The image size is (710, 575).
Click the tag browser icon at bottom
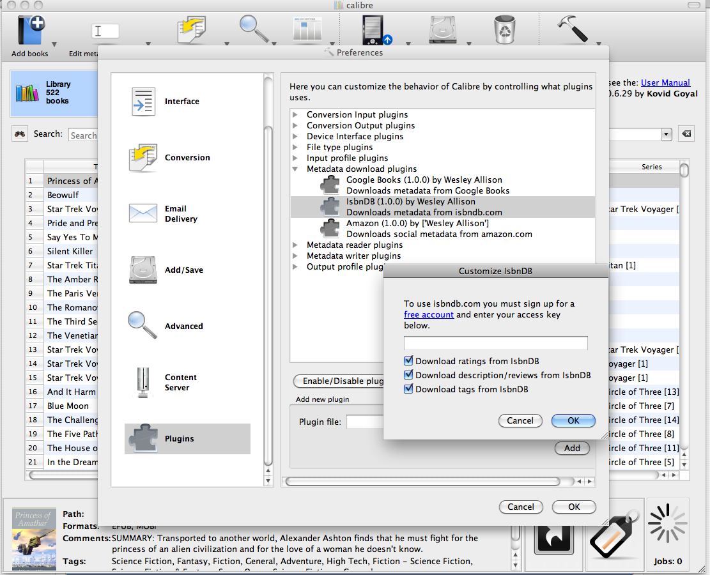614,534
